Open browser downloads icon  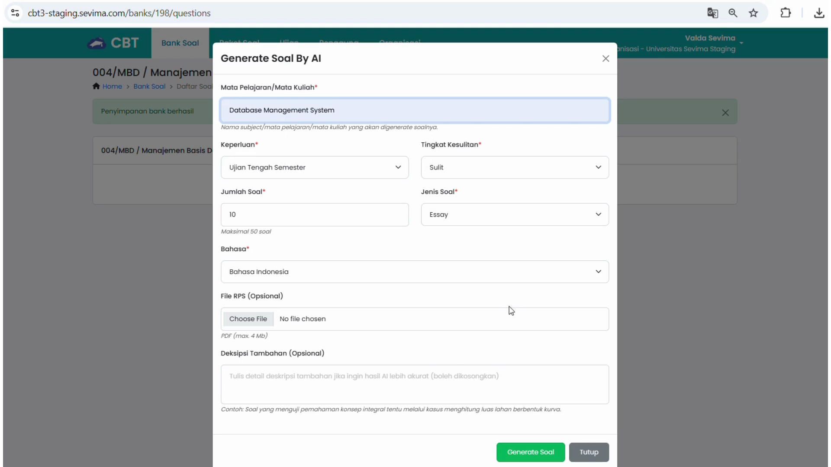click(819, 13)
